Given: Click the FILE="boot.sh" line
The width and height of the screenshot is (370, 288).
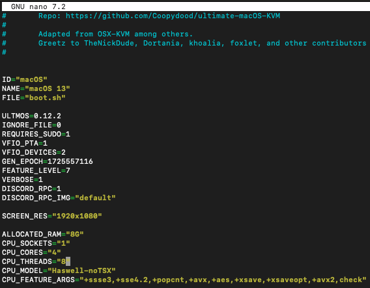Looking at the screenshot, I should 33,98.
